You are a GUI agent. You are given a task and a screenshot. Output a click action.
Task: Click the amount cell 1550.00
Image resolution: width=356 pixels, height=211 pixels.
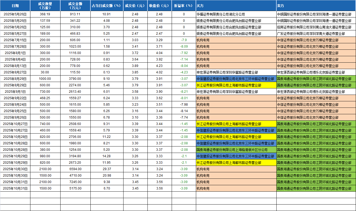75,117
